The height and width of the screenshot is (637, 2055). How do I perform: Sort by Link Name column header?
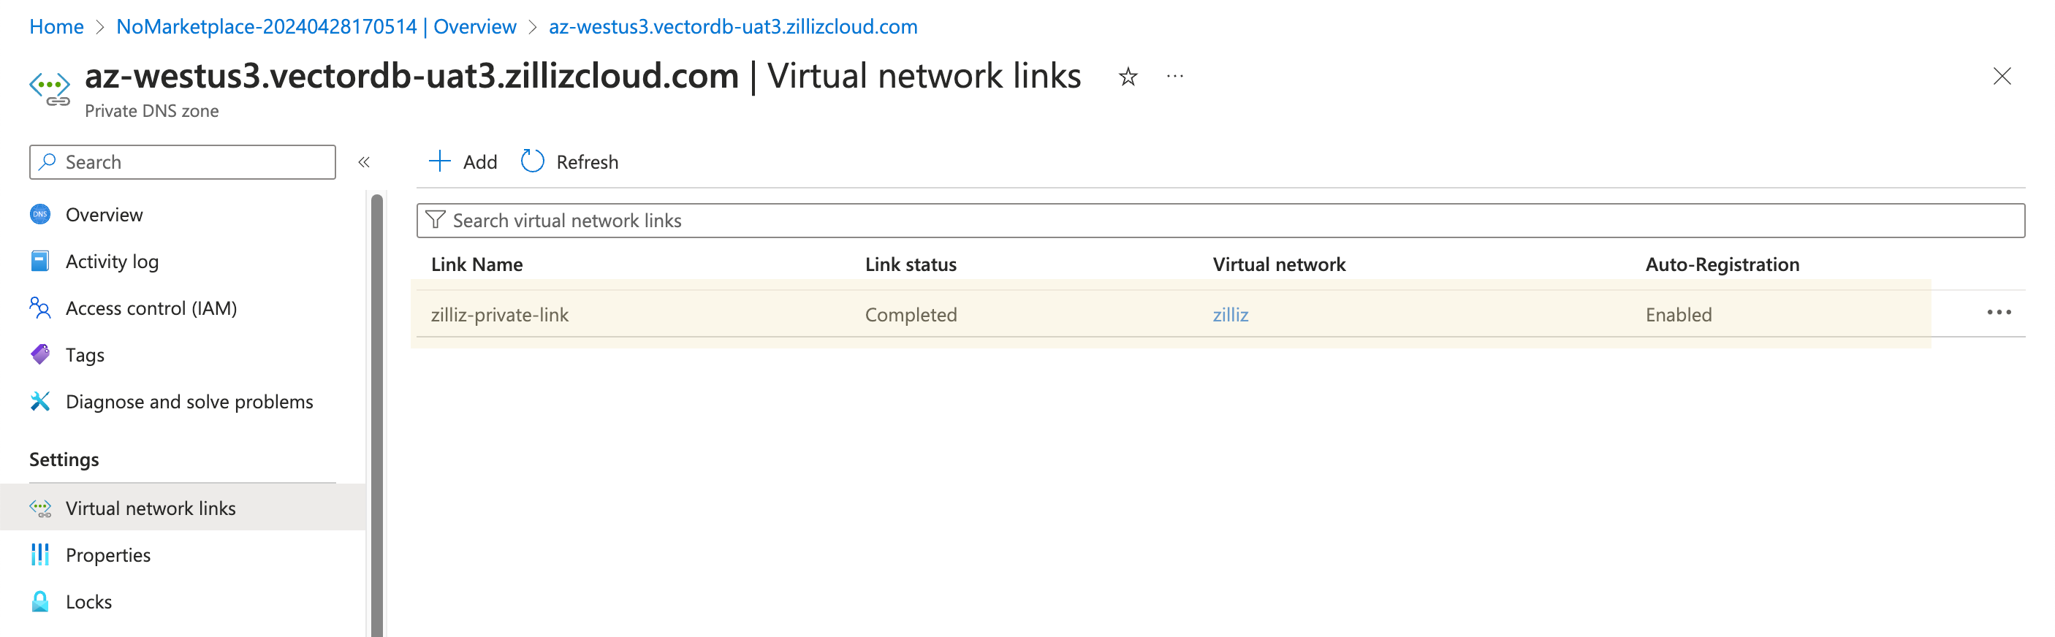tap(477, 264)
